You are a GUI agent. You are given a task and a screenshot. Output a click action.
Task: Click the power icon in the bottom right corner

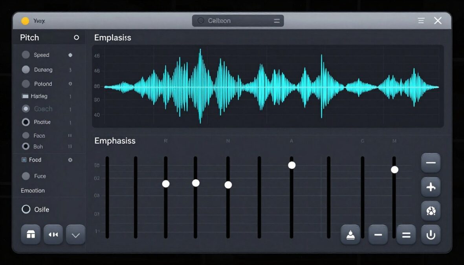[x=431, y=234]
